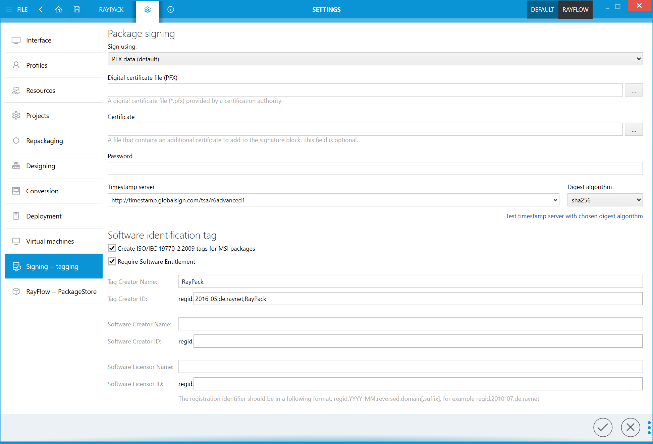653x444 pixels.
Task: Open the Home dashboard icon
Action: (x=59, y=9)
